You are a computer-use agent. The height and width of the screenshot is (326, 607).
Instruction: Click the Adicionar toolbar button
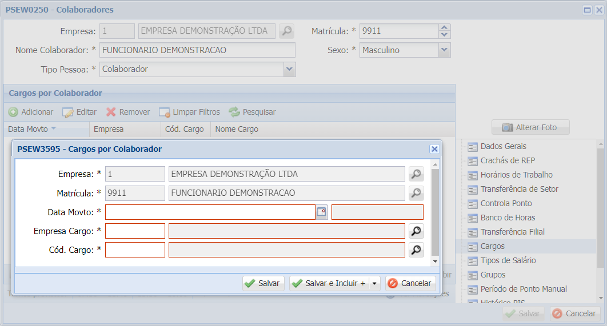(x=31, y=112)
